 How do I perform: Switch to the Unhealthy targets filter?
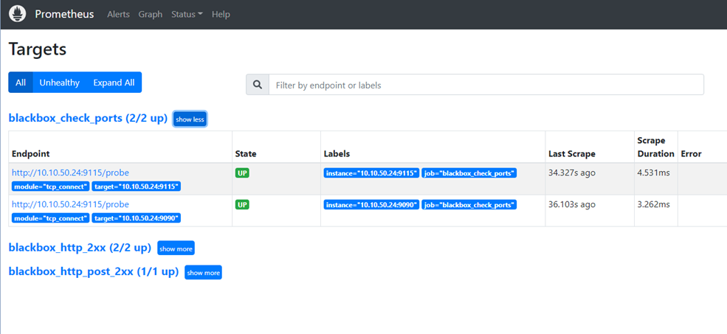(x=59, y=83)
